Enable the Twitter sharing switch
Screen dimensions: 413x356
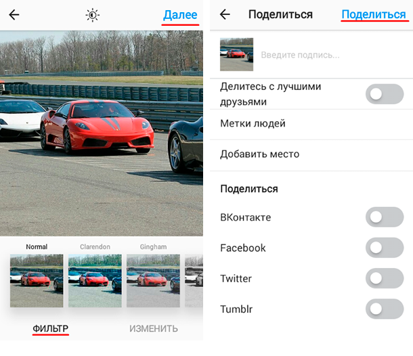385,278
